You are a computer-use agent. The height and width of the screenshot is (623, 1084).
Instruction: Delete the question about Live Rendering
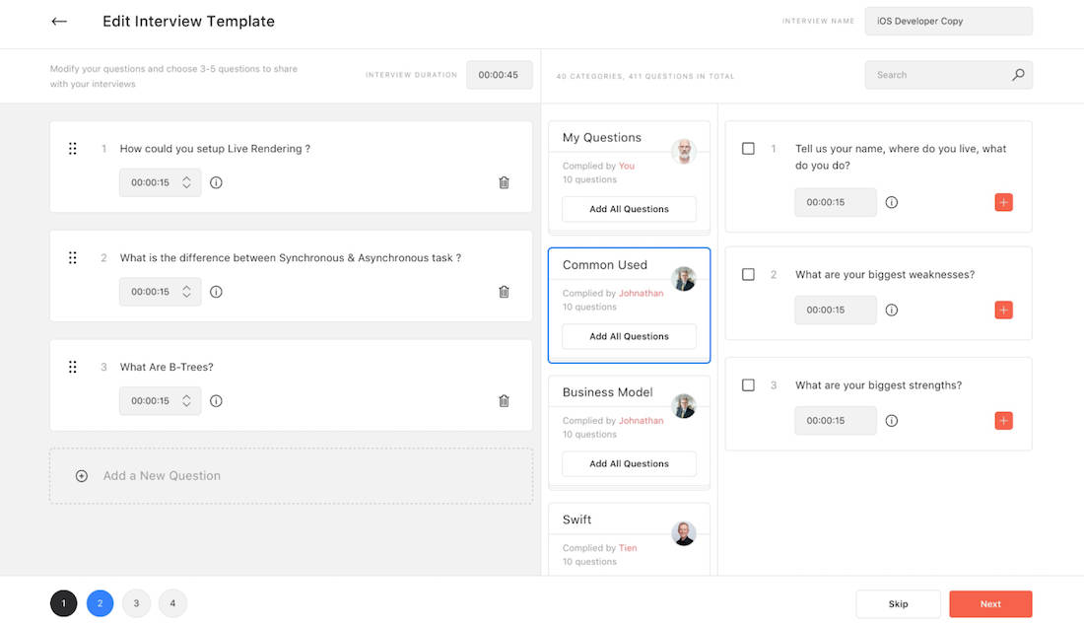[504, 182]
